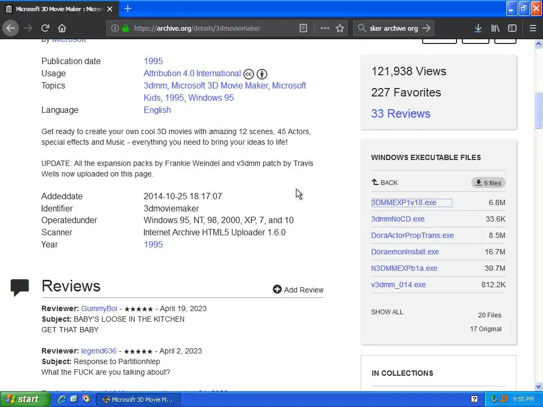Click the Windows 95 topic link
The width and height of the screenshot is (543, 407).
click(211, 98)
